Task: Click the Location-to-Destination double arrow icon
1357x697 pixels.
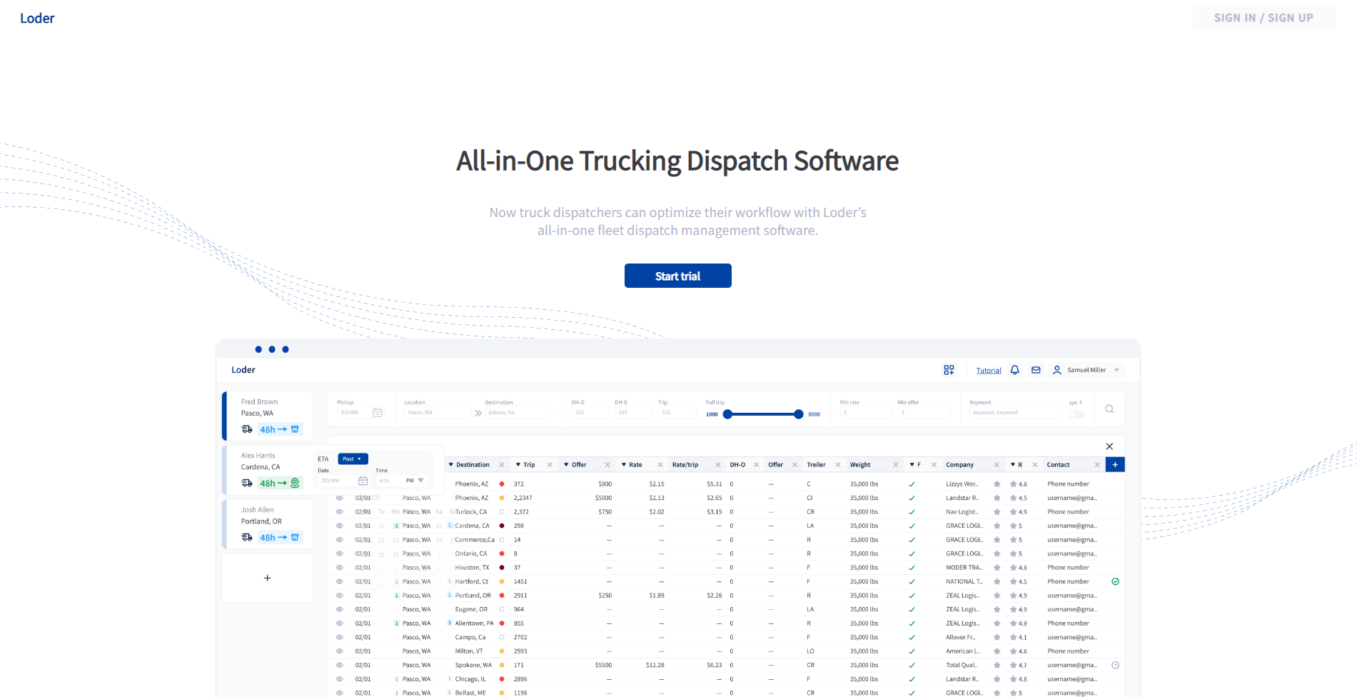Action: click(478, 413)
